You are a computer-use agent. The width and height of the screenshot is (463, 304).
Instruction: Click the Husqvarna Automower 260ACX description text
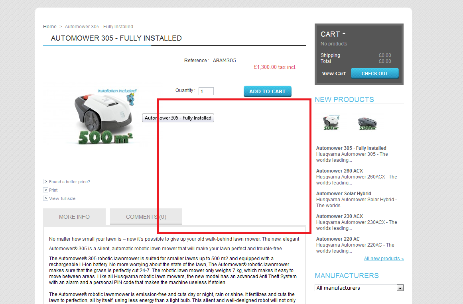(x=357, y=180)
